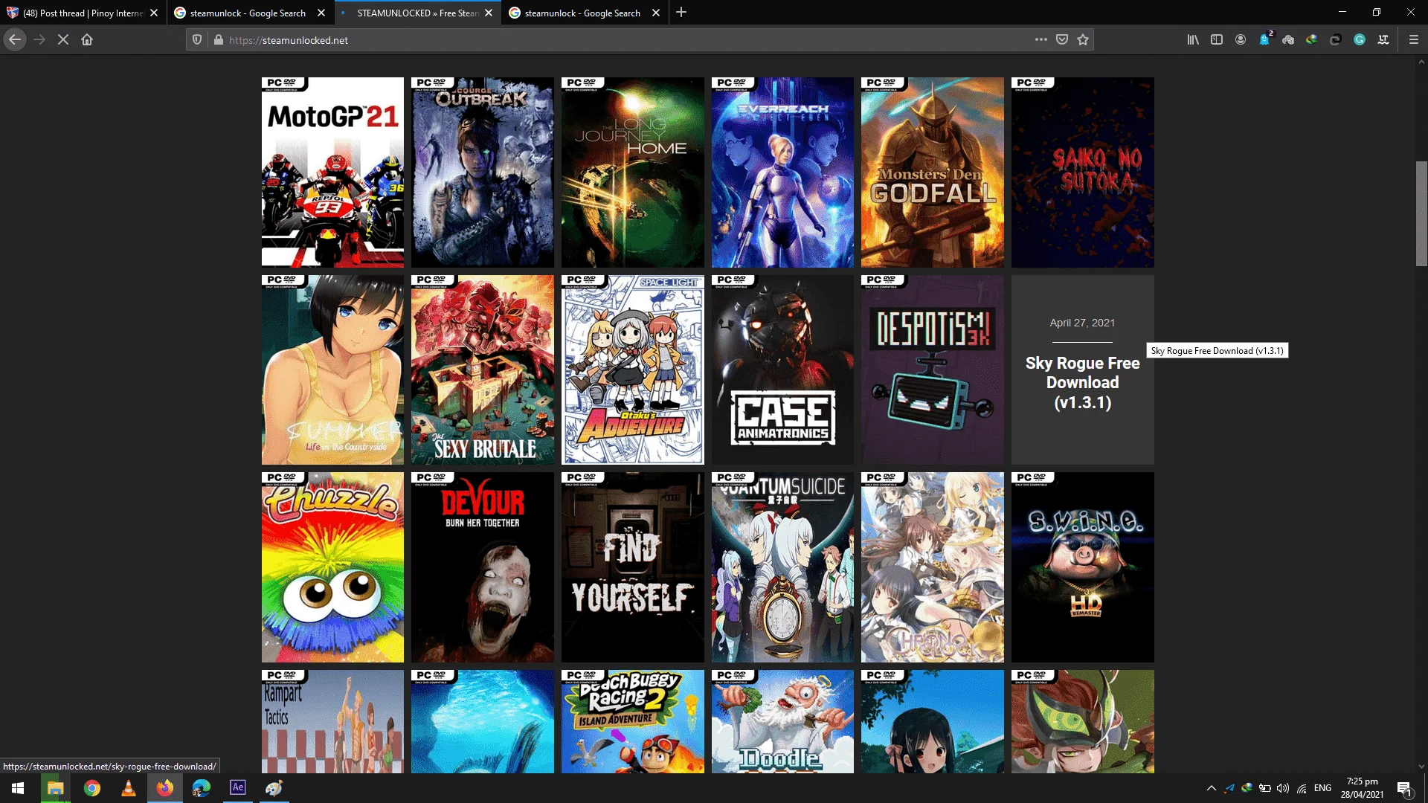Open tracking protection shield info
This screenshot has height=803, width=1428.
coord(197,40)
